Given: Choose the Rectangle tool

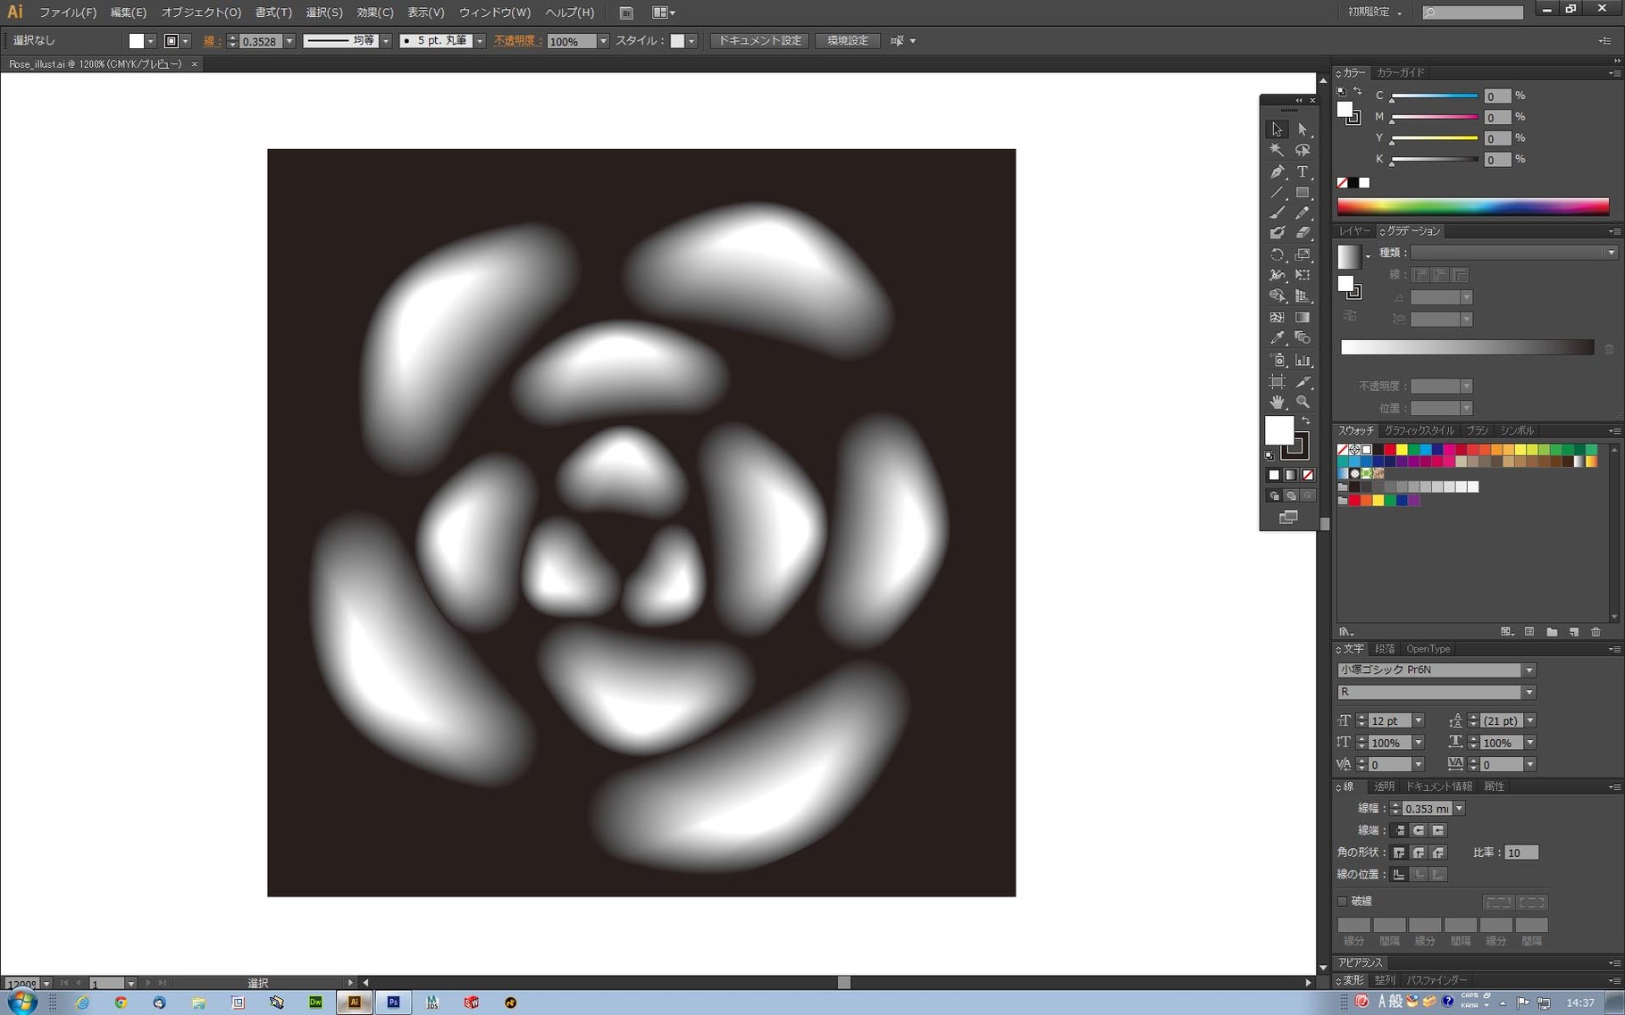Looking at the screenshot, I should point(1303,192).
